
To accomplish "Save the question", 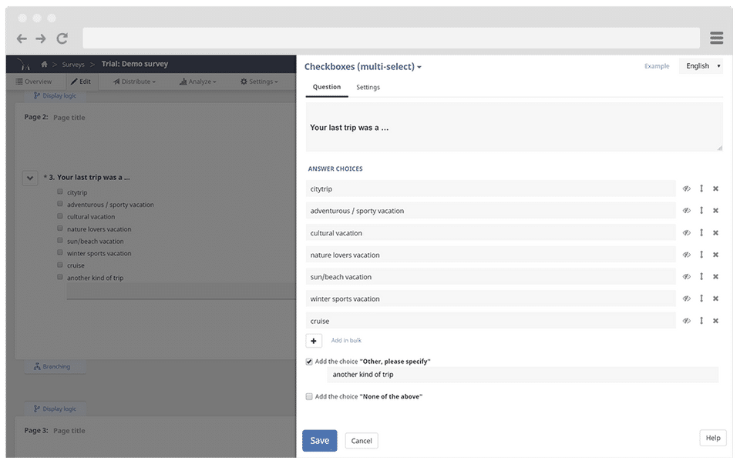I will [319, 441].
